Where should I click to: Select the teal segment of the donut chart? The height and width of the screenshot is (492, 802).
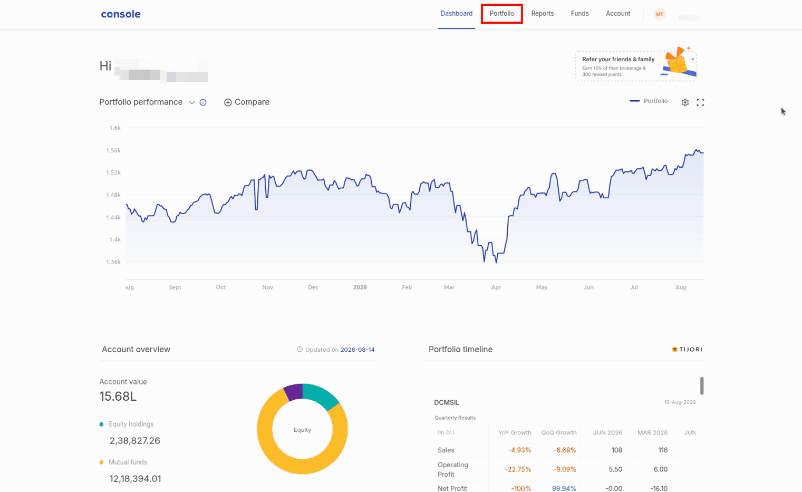click(323, 395)
